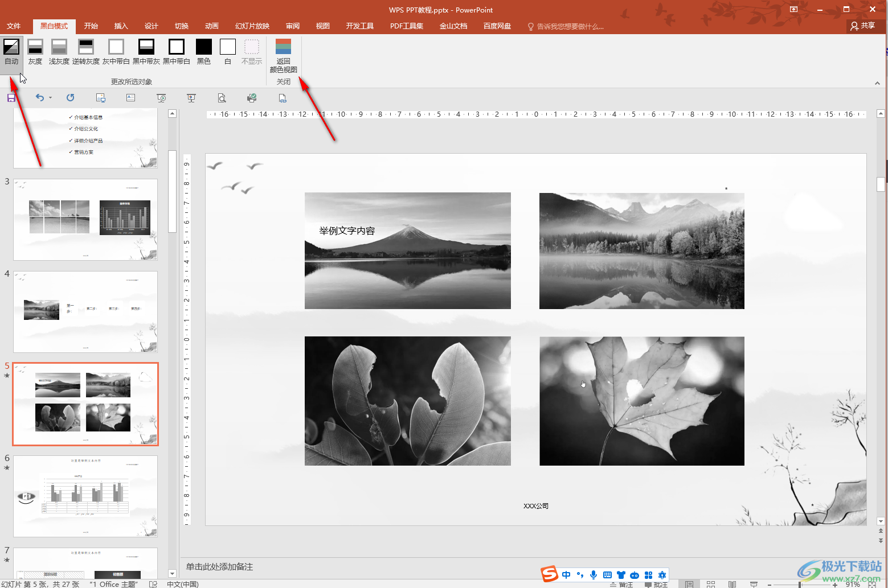888x588 pixels.
Task: Open Sogou skin (shirt) icon
Action: (621, 575)
